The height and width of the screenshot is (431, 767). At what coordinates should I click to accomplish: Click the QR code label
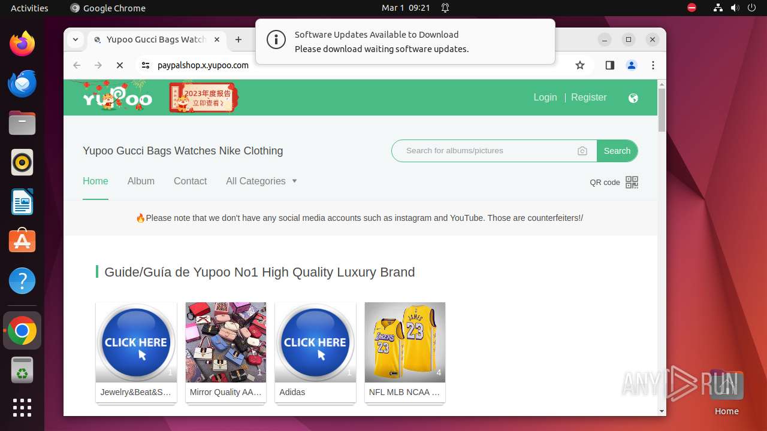(605, 183)
